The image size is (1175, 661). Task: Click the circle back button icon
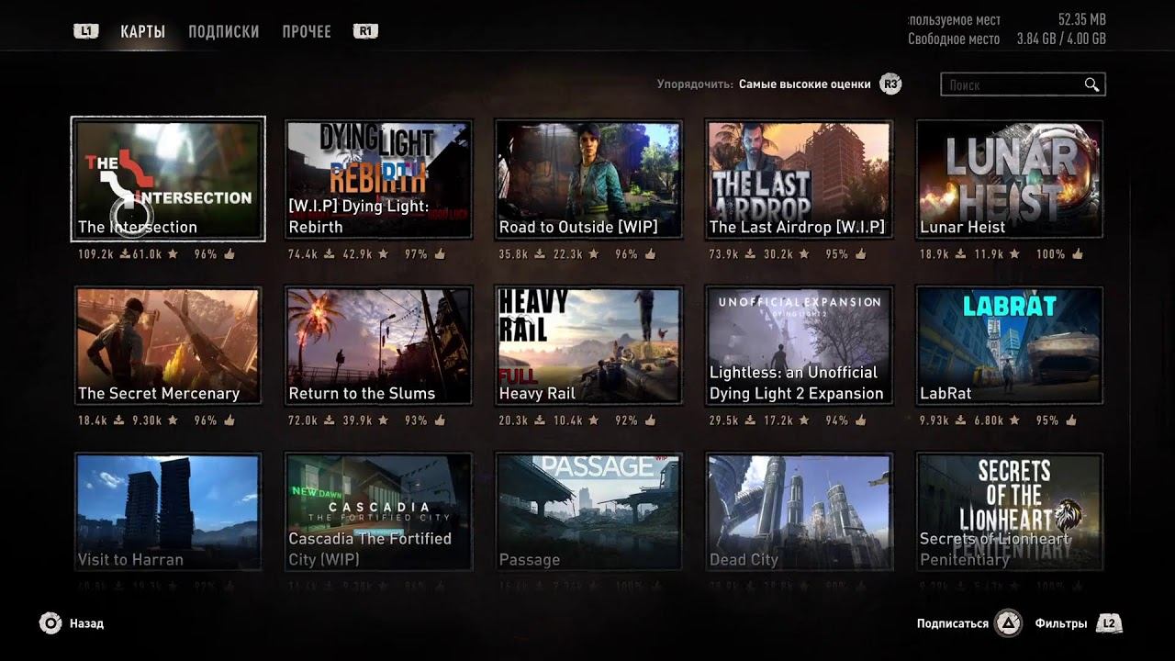click(x=50, y=623)
